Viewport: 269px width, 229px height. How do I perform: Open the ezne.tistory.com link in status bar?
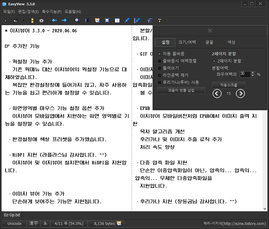(x=235, y=223)
